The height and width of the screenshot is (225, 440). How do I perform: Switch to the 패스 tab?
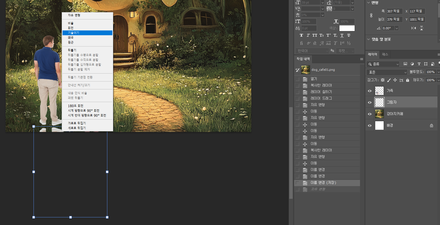[385, 54]
